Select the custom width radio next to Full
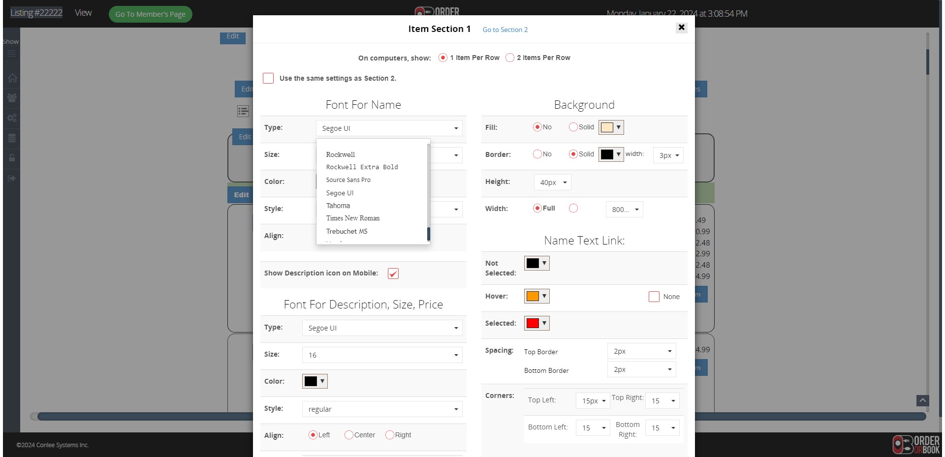This screenshot has height=457, width=945. pos(573,208)
